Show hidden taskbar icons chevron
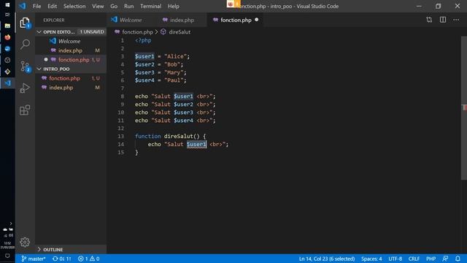The image size is (467, 263). [x=11, y=224]
